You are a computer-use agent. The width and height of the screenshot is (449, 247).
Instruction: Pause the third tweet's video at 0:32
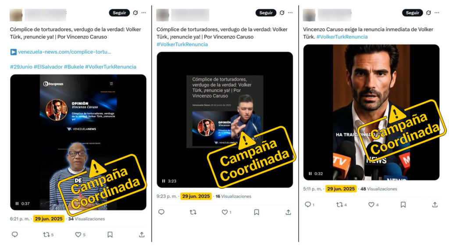pos(310,173)
